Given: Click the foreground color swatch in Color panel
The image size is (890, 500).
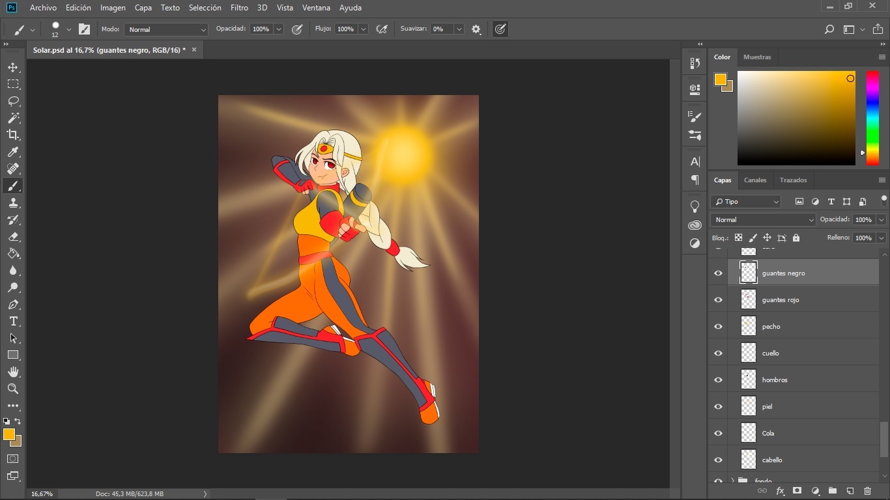Looking at the screenshot, I should click(x=720, y=79).
